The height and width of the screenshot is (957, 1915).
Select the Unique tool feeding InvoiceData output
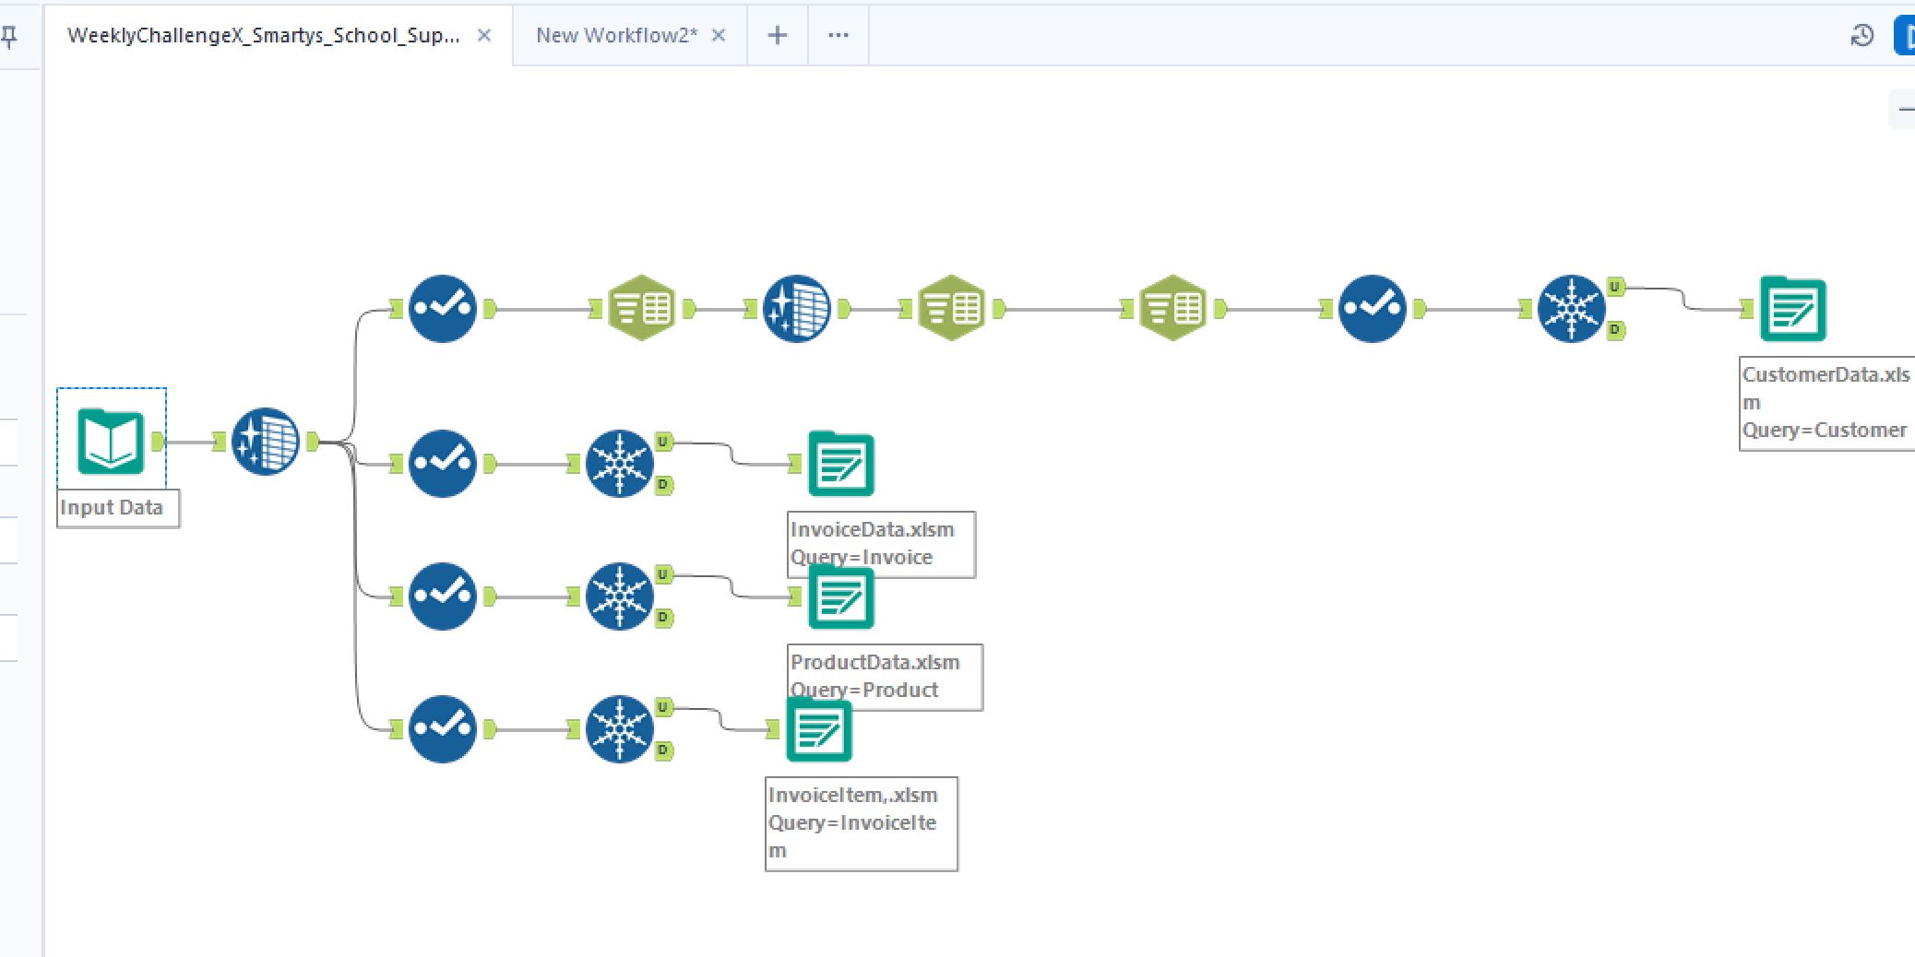click(x=620, y=464)
